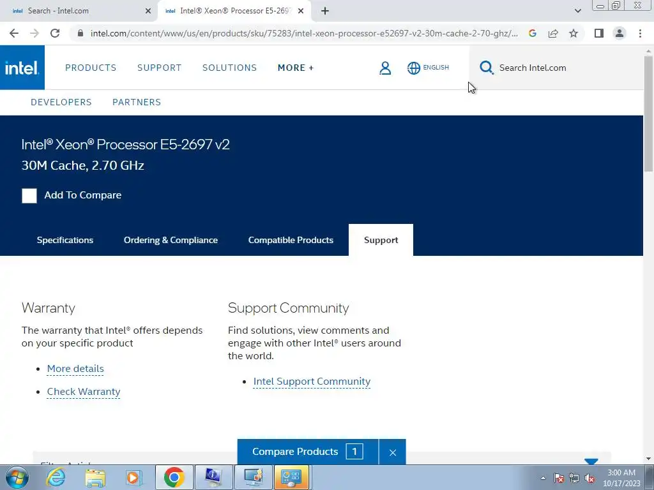The image size is (654, 490).
Task: Click the search magnifier icon
Action: pyautogui.click(x=486, y=68)
